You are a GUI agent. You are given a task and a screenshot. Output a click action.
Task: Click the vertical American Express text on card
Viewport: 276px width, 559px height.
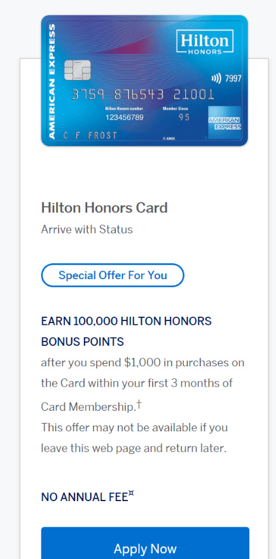pos(52,81)
